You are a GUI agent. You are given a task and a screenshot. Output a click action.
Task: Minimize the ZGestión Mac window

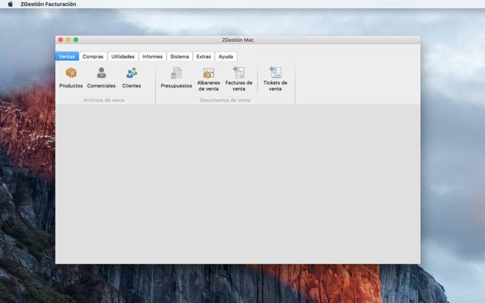click(68, 40)
